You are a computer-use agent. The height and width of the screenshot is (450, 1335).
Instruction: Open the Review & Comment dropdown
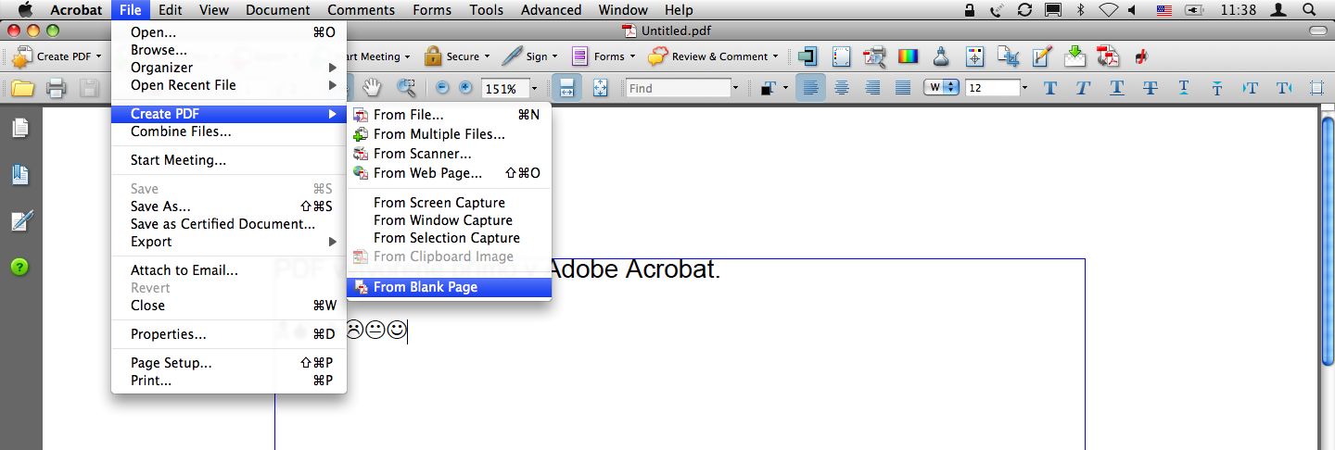click(x=713, y=56)
